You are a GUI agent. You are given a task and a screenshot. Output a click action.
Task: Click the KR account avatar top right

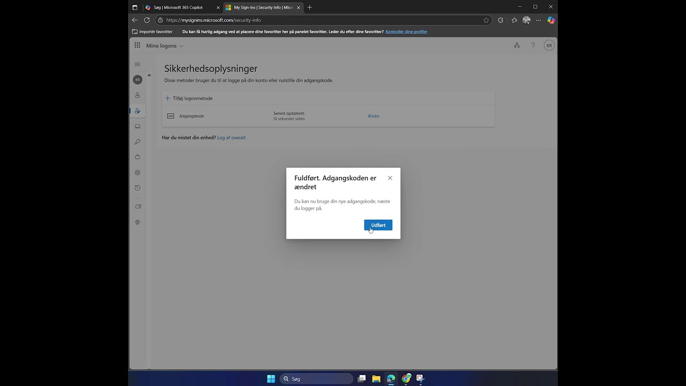[549, 45]
